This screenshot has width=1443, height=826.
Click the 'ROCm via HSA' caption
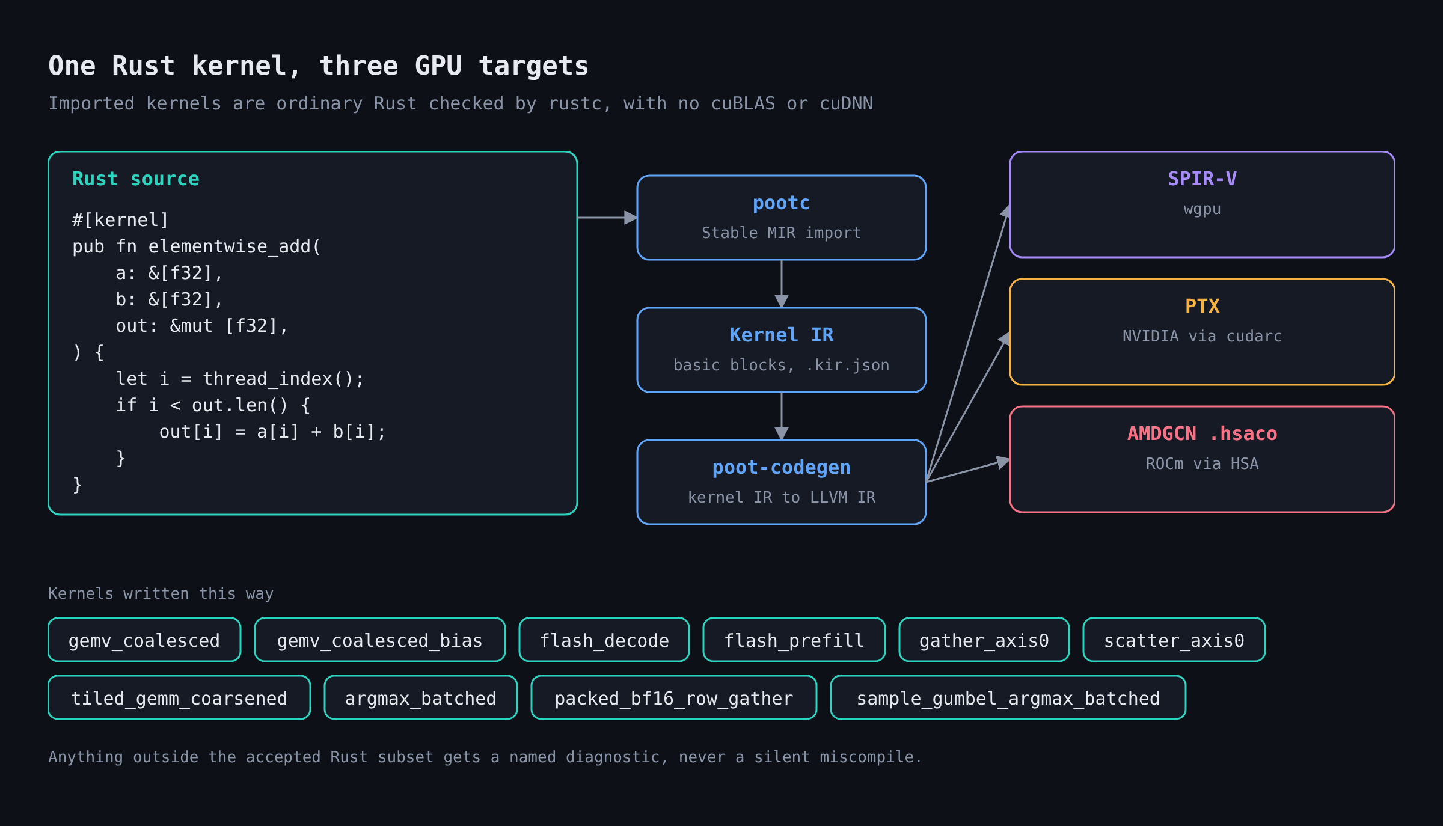[1202, 463]
